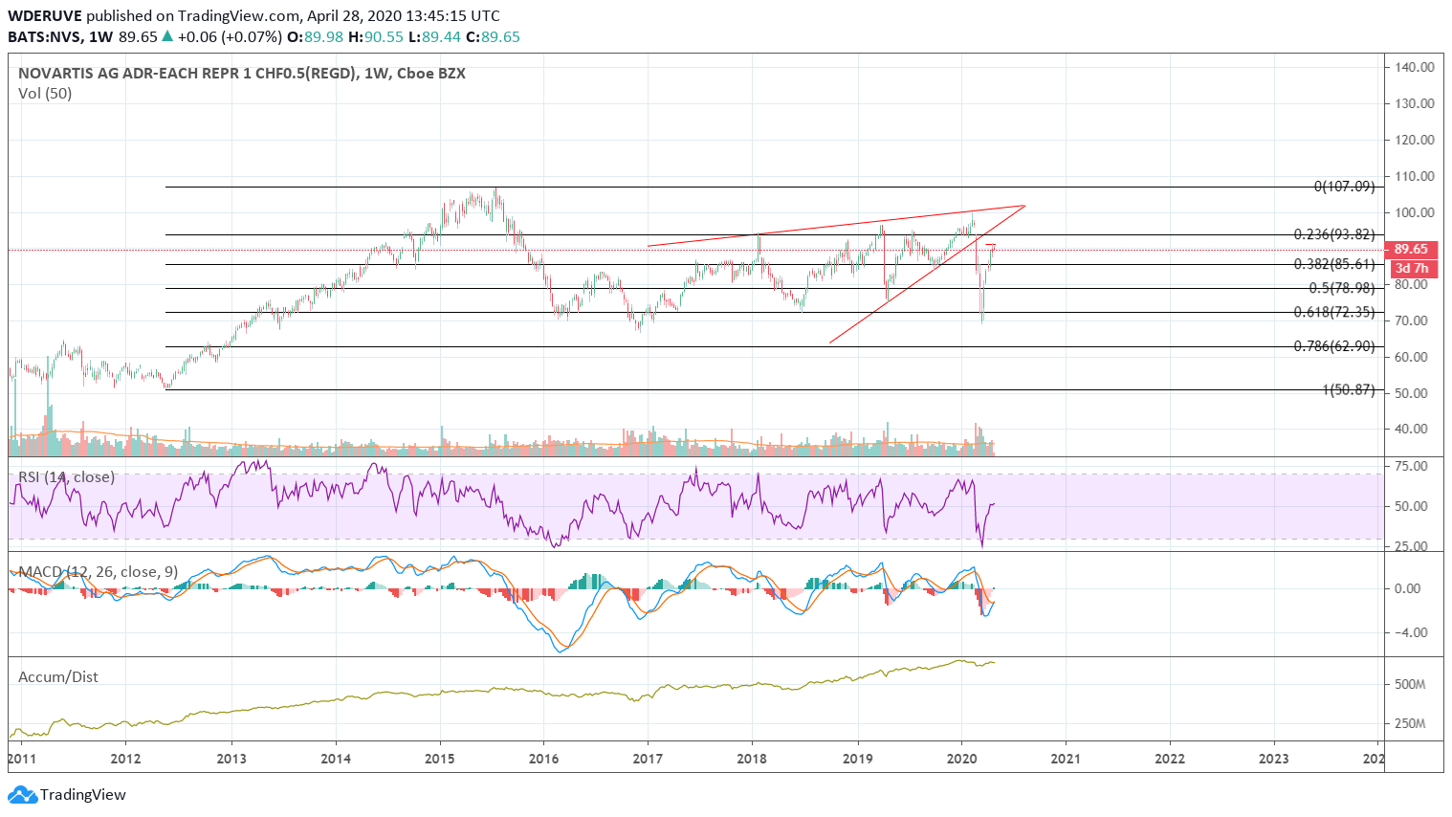Select Fibonacci level 0.618(72.35) label

tap(1333, 312)
